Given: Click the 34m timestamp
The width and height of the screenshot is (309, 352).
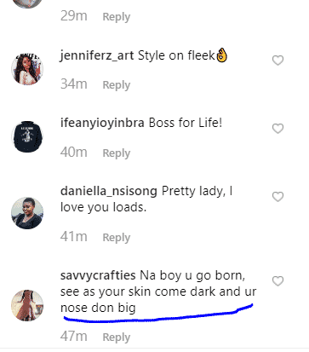Looking at the screenshot, I should point(74,84).
